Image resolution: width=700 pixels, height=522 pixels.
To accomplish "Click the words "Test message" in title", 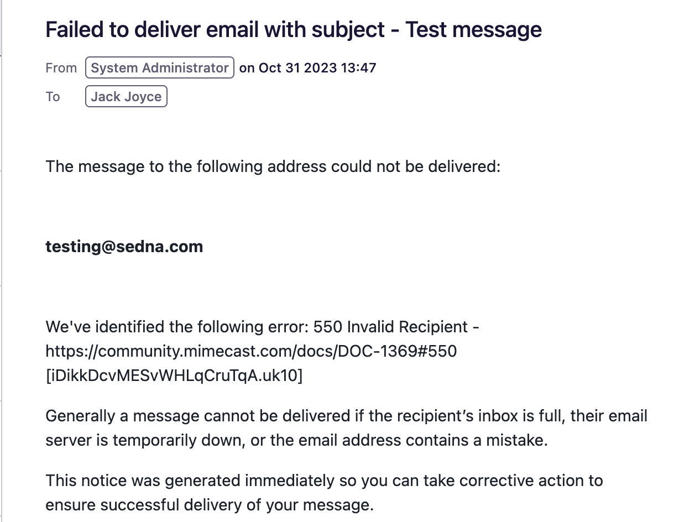I will 473,29.
